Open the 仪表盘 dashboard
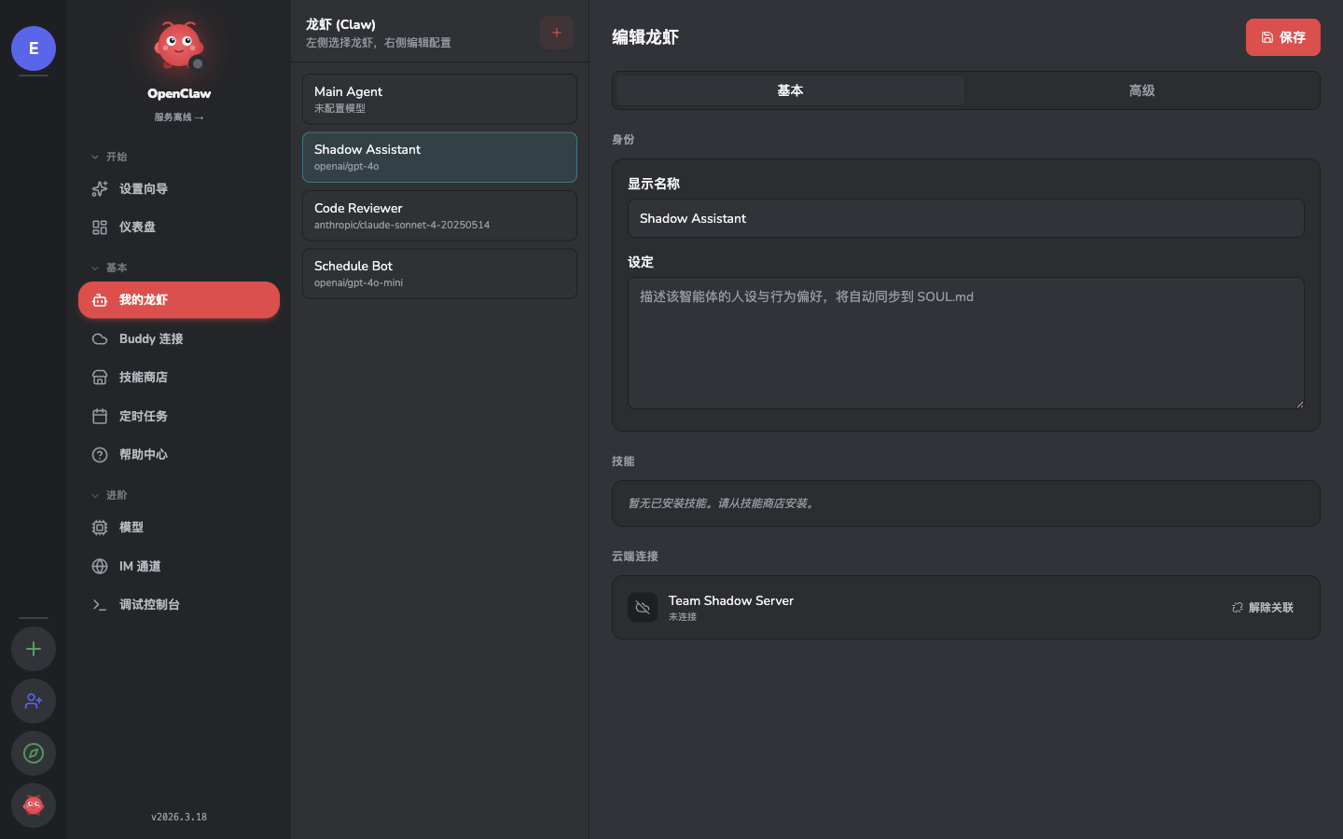Screen dimensions: 1343x839 pyautogui.click(x=138, y=227)
